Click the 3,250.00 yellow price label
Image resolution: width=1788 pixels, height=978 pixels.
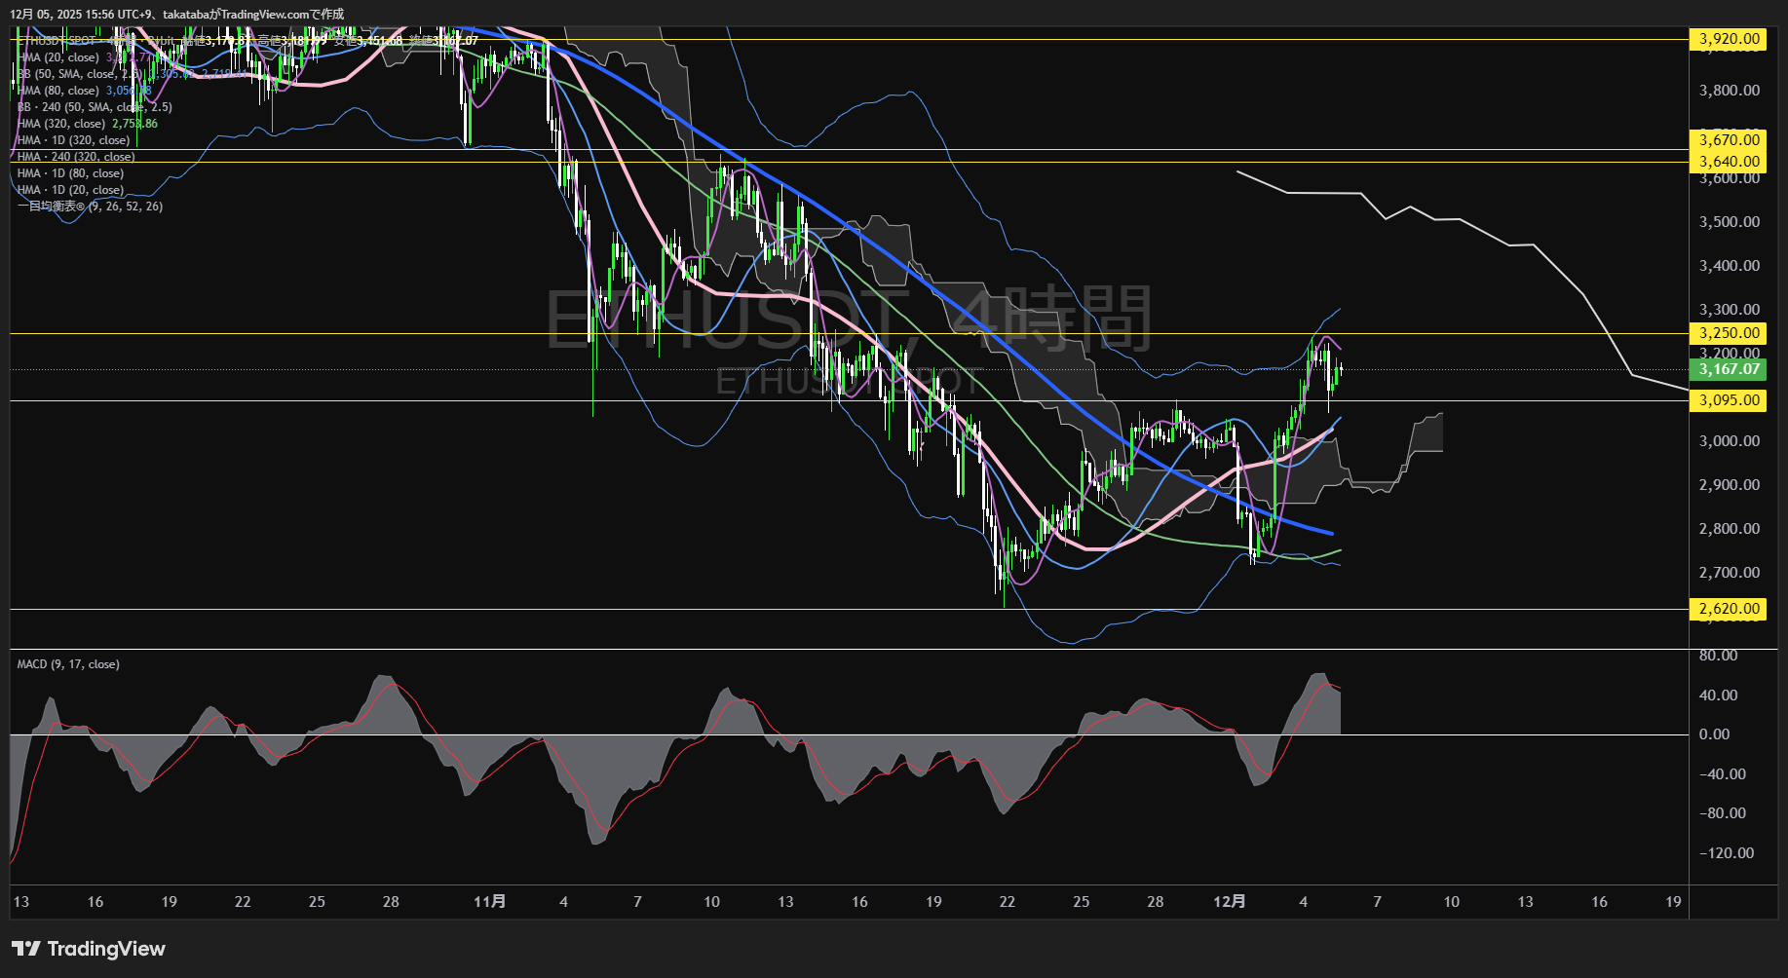[x=1729, y=333]
